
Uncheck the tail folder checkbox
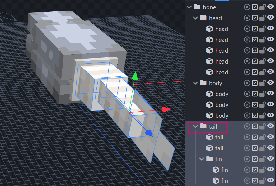[255, 126]
